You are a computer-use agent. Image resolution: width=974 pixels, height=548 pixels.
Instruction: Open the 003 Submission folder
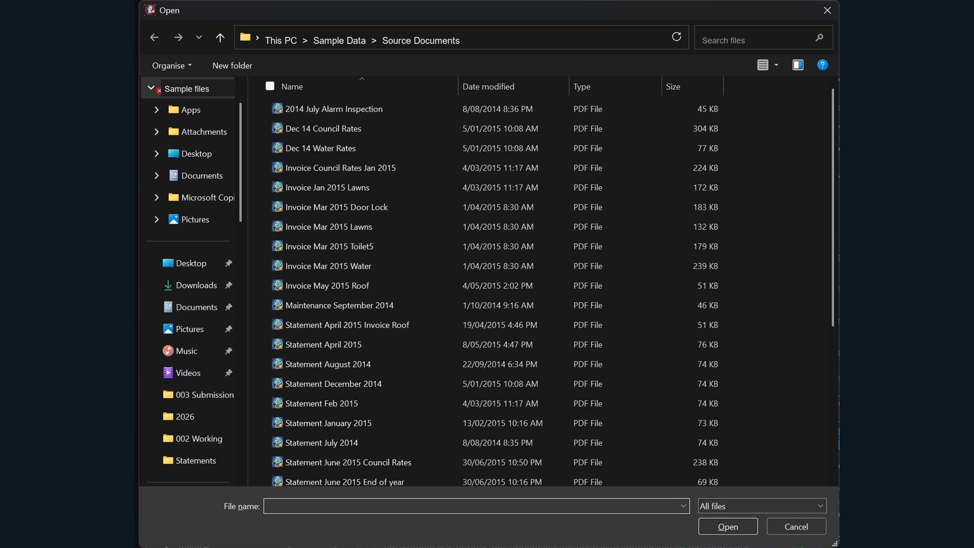(198, 395)
